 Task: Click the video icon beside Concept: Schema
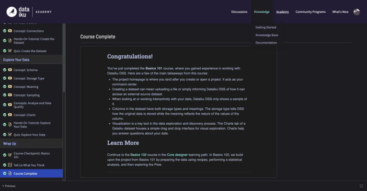pyautogui.click(x=10, y=70)
